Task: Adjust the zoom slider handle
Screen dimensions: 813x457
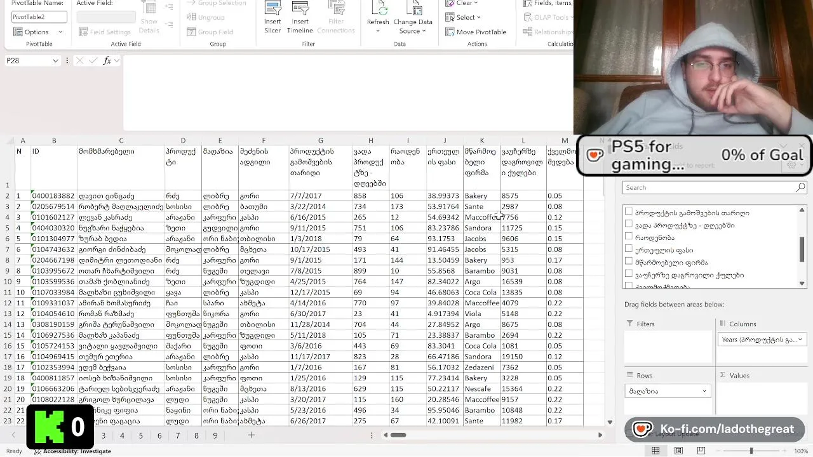Action: pos(751,451)
